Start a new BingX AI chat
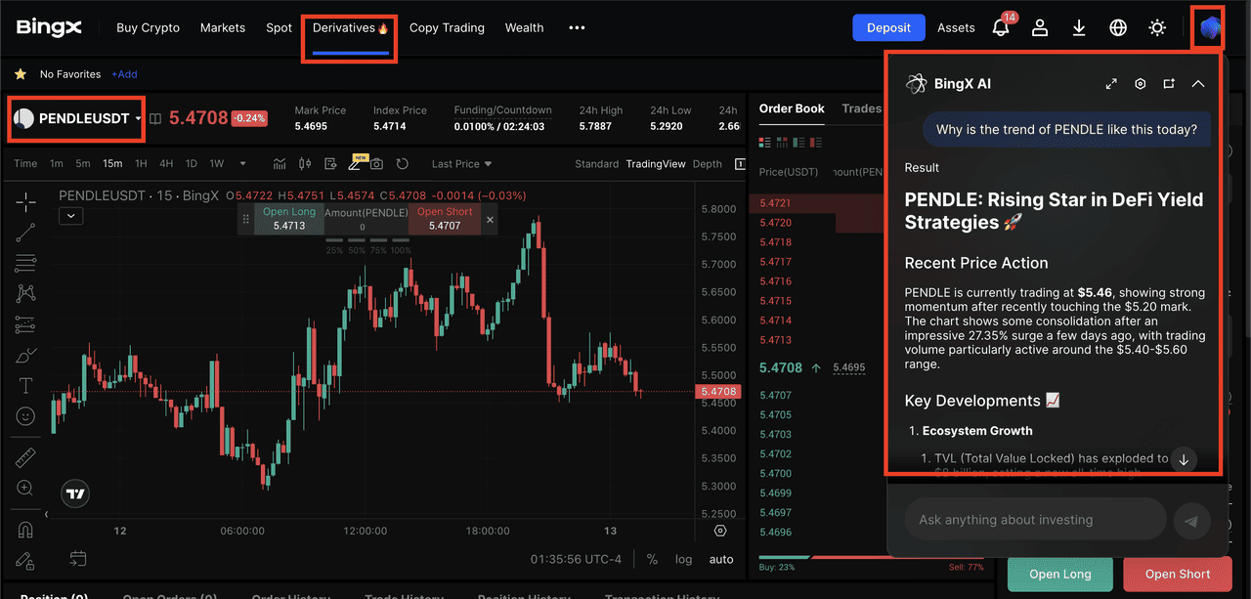Screen dimensions: 1251x599 pos(1169,84)
